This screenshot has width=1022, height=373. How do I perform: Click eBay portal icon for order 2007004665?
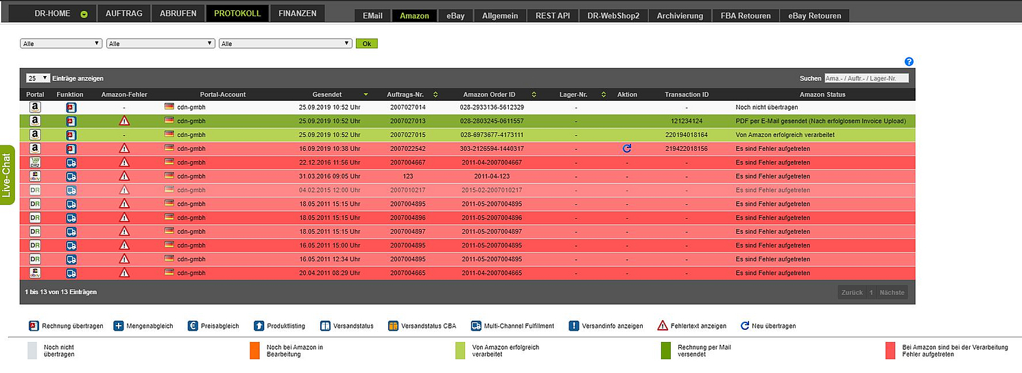click(35, 273)
